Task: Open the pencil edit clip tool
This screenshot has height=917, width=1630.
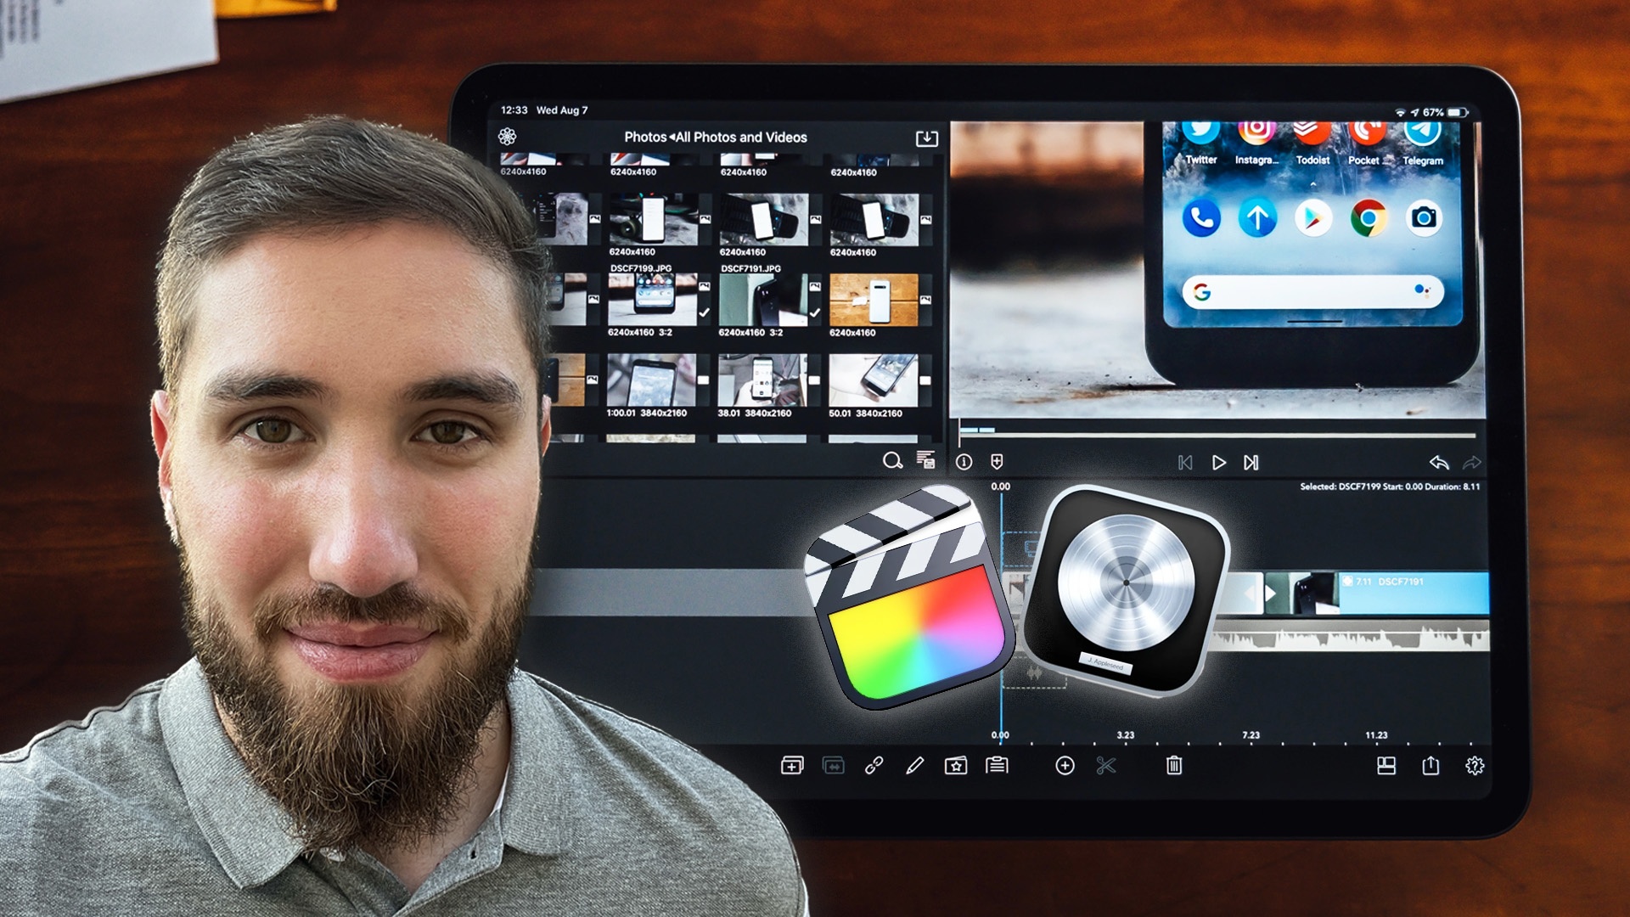Action: pos(914,766)
